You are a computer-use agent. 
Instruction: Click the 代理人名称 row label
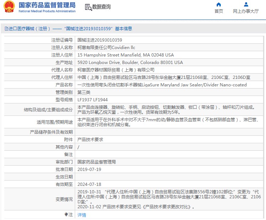coord(62,70)
